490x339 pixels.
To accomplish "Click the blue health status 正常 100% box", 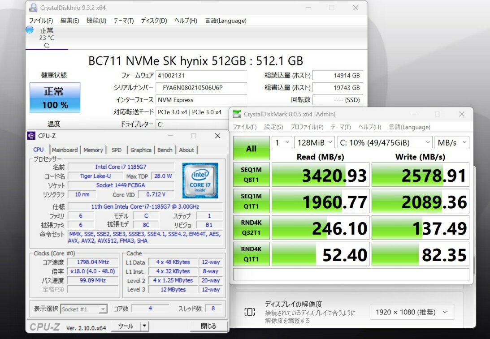I will point(55,97).
